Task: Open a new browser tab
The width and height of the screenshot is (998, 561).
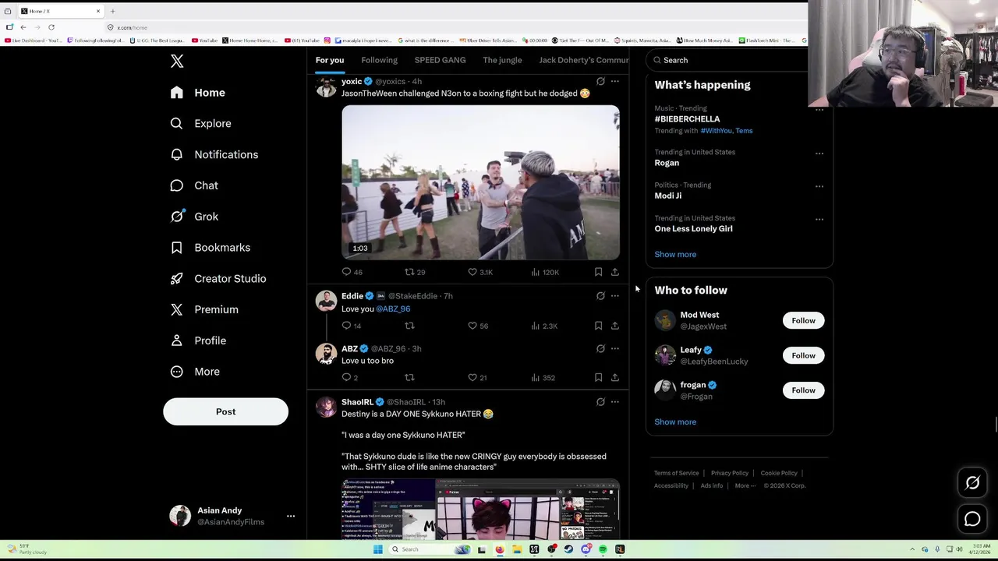Action: [112, 12]
